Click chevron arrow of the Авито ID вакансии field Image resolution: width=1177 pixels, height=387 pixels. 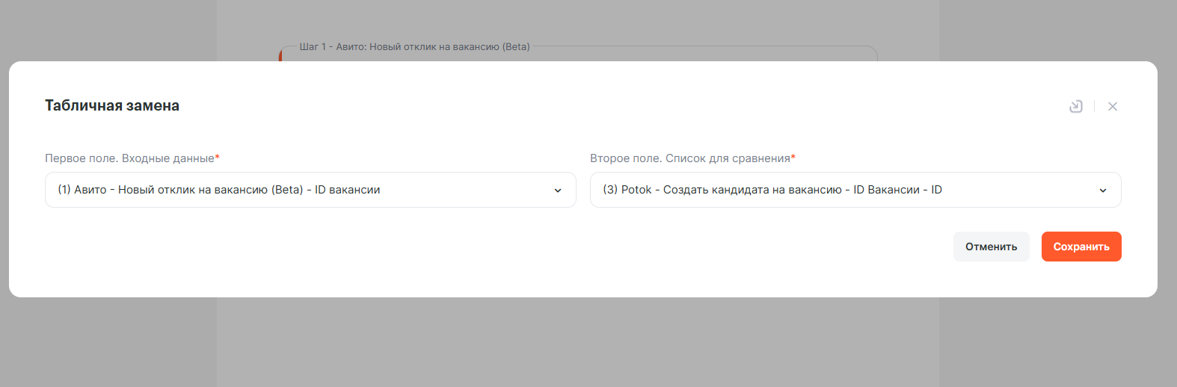pos(557,191)
